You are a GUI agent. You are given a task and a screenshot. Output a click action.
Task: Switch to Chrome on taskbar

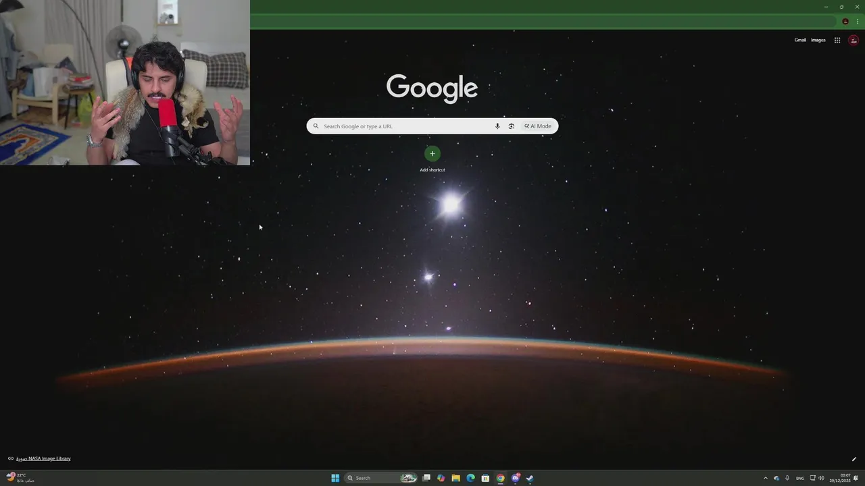pyautogui.click(x=500, y=478)
